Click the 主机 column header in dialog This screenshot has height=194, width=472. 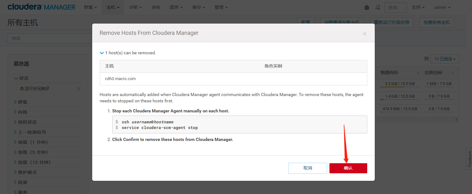pos(109,66)
